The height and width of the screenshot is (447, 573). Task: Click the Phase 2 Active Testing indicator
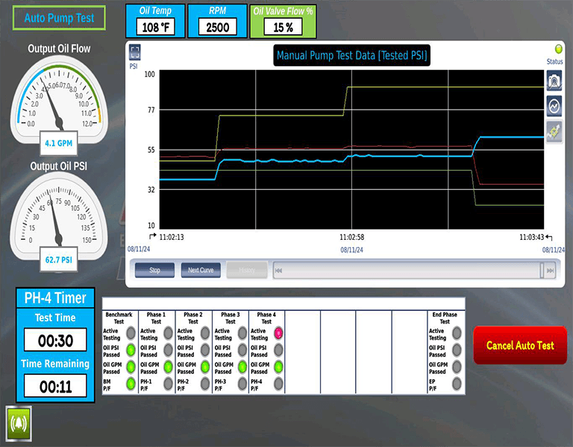coord(205,333)
